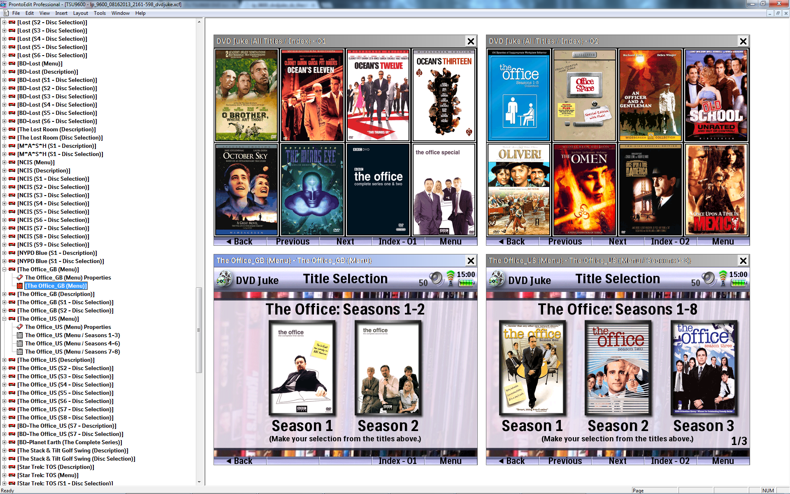
Task: Close The Office_US (Menu) panel
Action: click(743, 261)
